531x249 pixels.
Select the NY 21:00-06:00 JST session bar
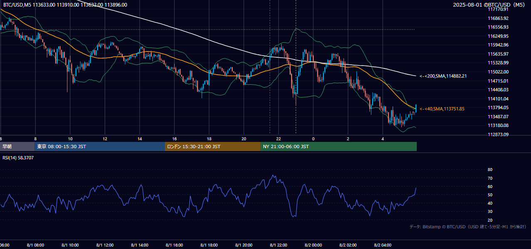click(x=339, y=146)
